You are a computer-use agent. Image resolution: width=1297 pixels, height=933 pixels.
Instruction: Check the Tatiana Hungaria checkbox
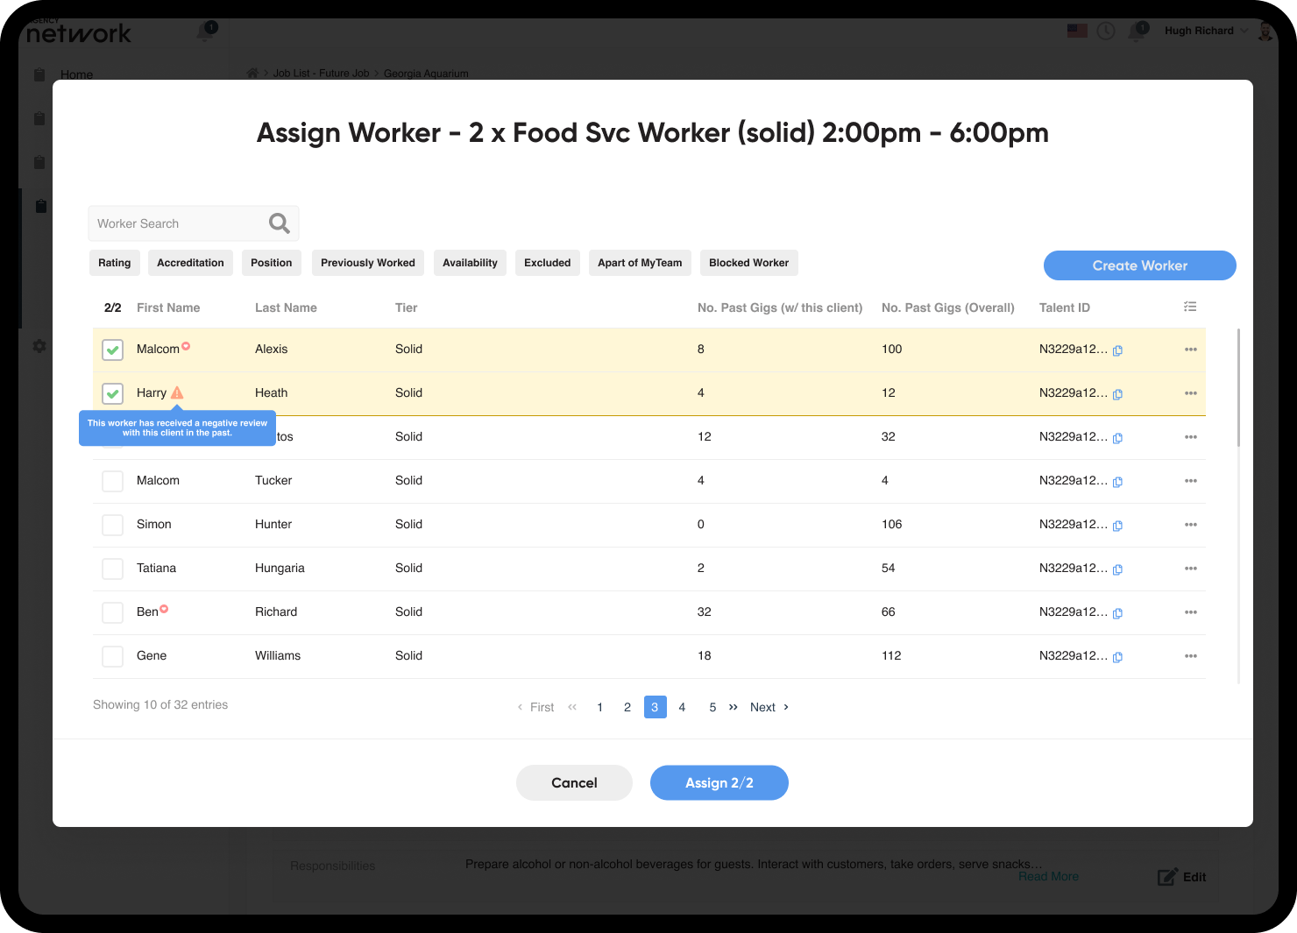tap(112, 569)
